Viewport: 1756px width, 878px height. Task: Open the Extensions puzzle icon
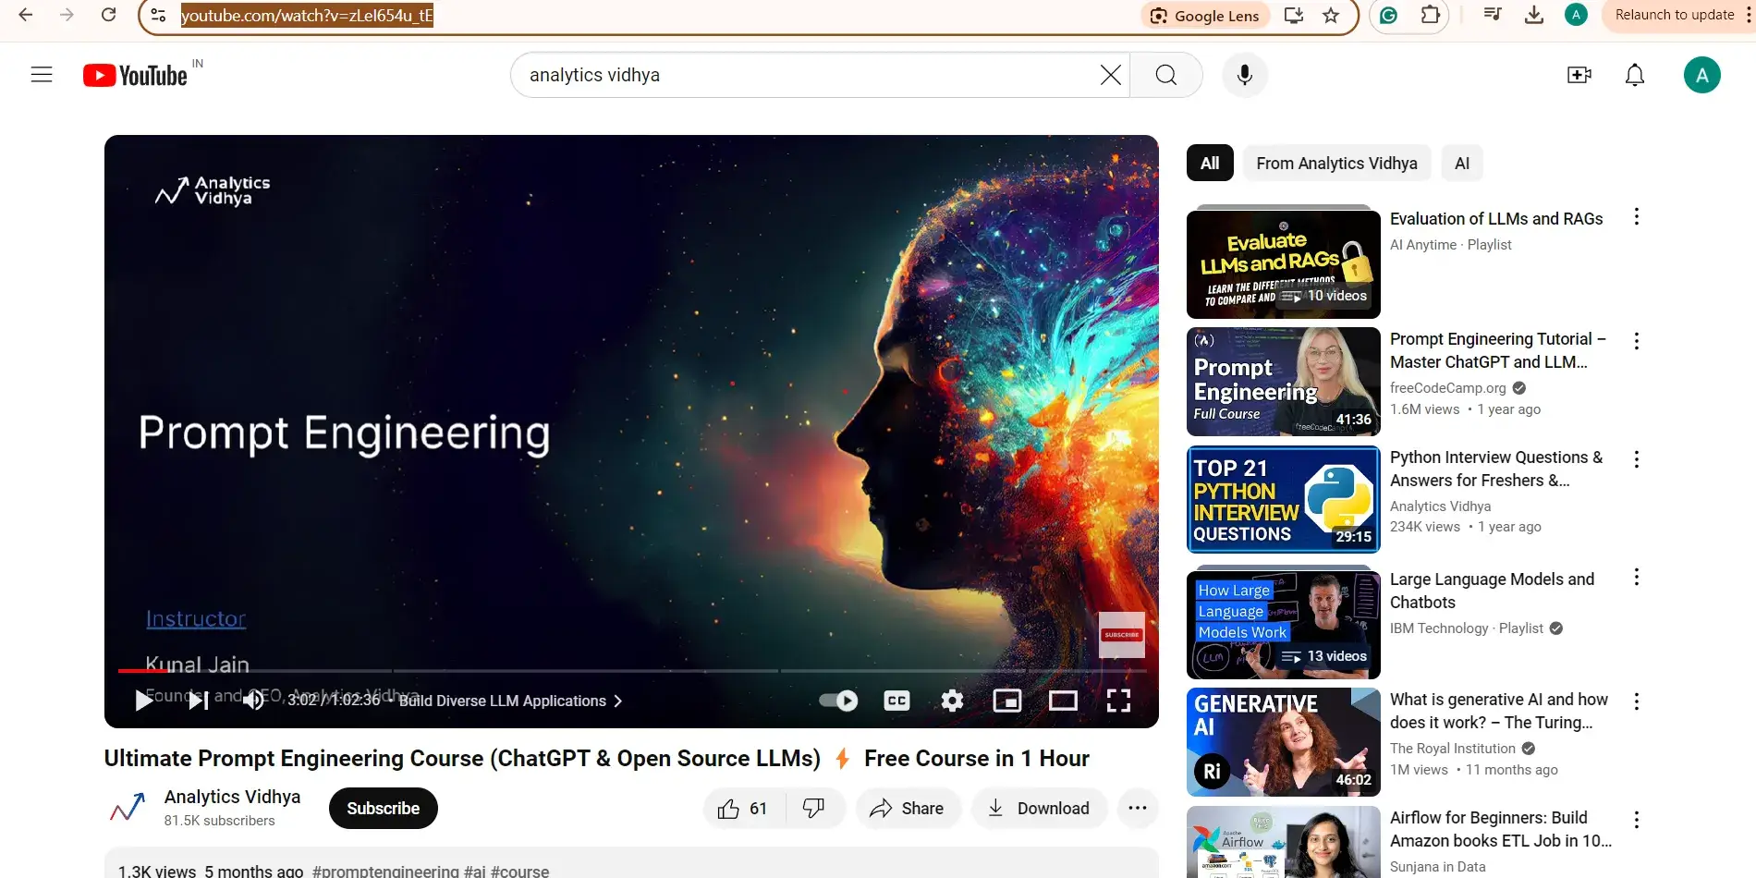[1431, 15]
